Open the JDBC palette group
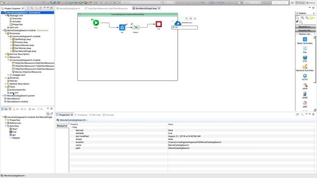This screenshot has width=317, height=178. pyautogui.click(x=305, y=95)
